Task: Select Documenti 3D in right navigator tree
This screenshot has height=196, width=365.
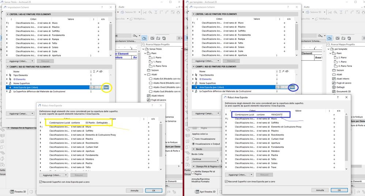Action: pyautogui.click(x=343, y=91)
